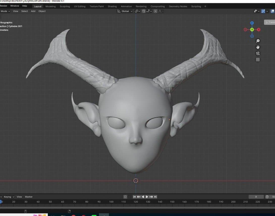Toggle proportional editing button
The width and height of the screenshot is (275, 216).
pos(155,11)
